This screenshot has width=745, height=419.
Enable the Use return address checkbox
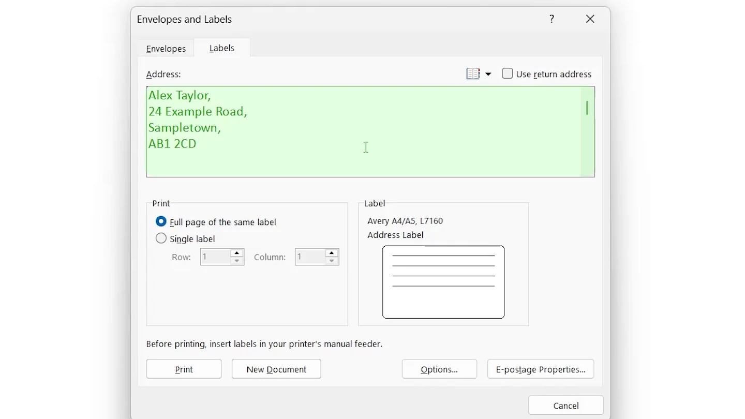(x=508, y=74)
